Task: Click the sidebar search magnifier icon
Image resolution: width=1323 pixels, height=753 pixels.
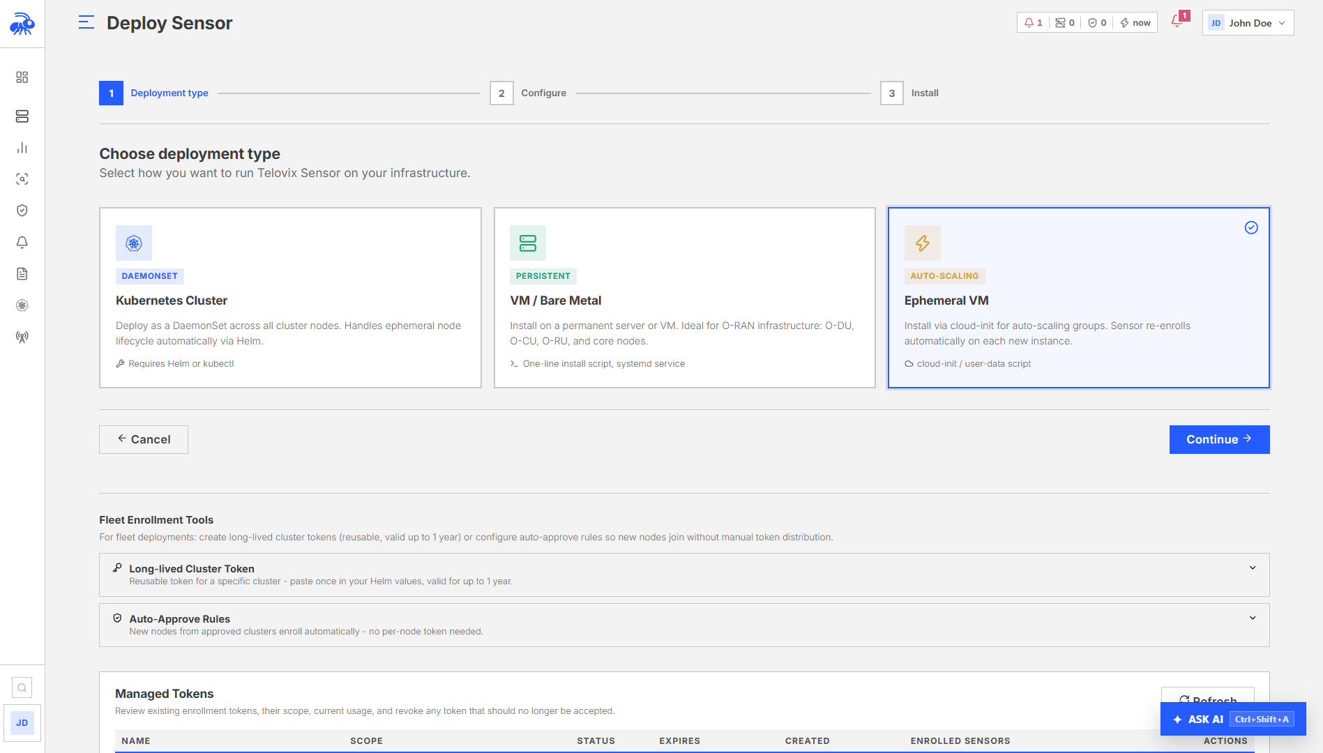Action: click(x=22, y=688)
